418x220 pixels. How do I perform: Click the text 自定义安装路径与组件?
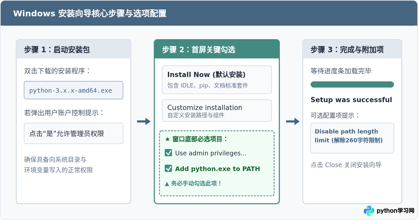[x=196, y=115]
